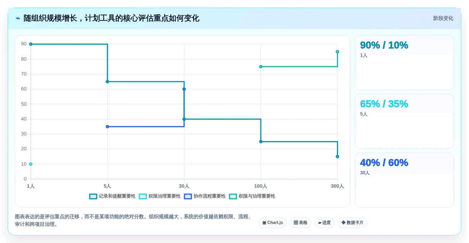Click the 记录和提醒重要性 legend color box
This screenshot has height=243, width=469.
coord(93,196)
